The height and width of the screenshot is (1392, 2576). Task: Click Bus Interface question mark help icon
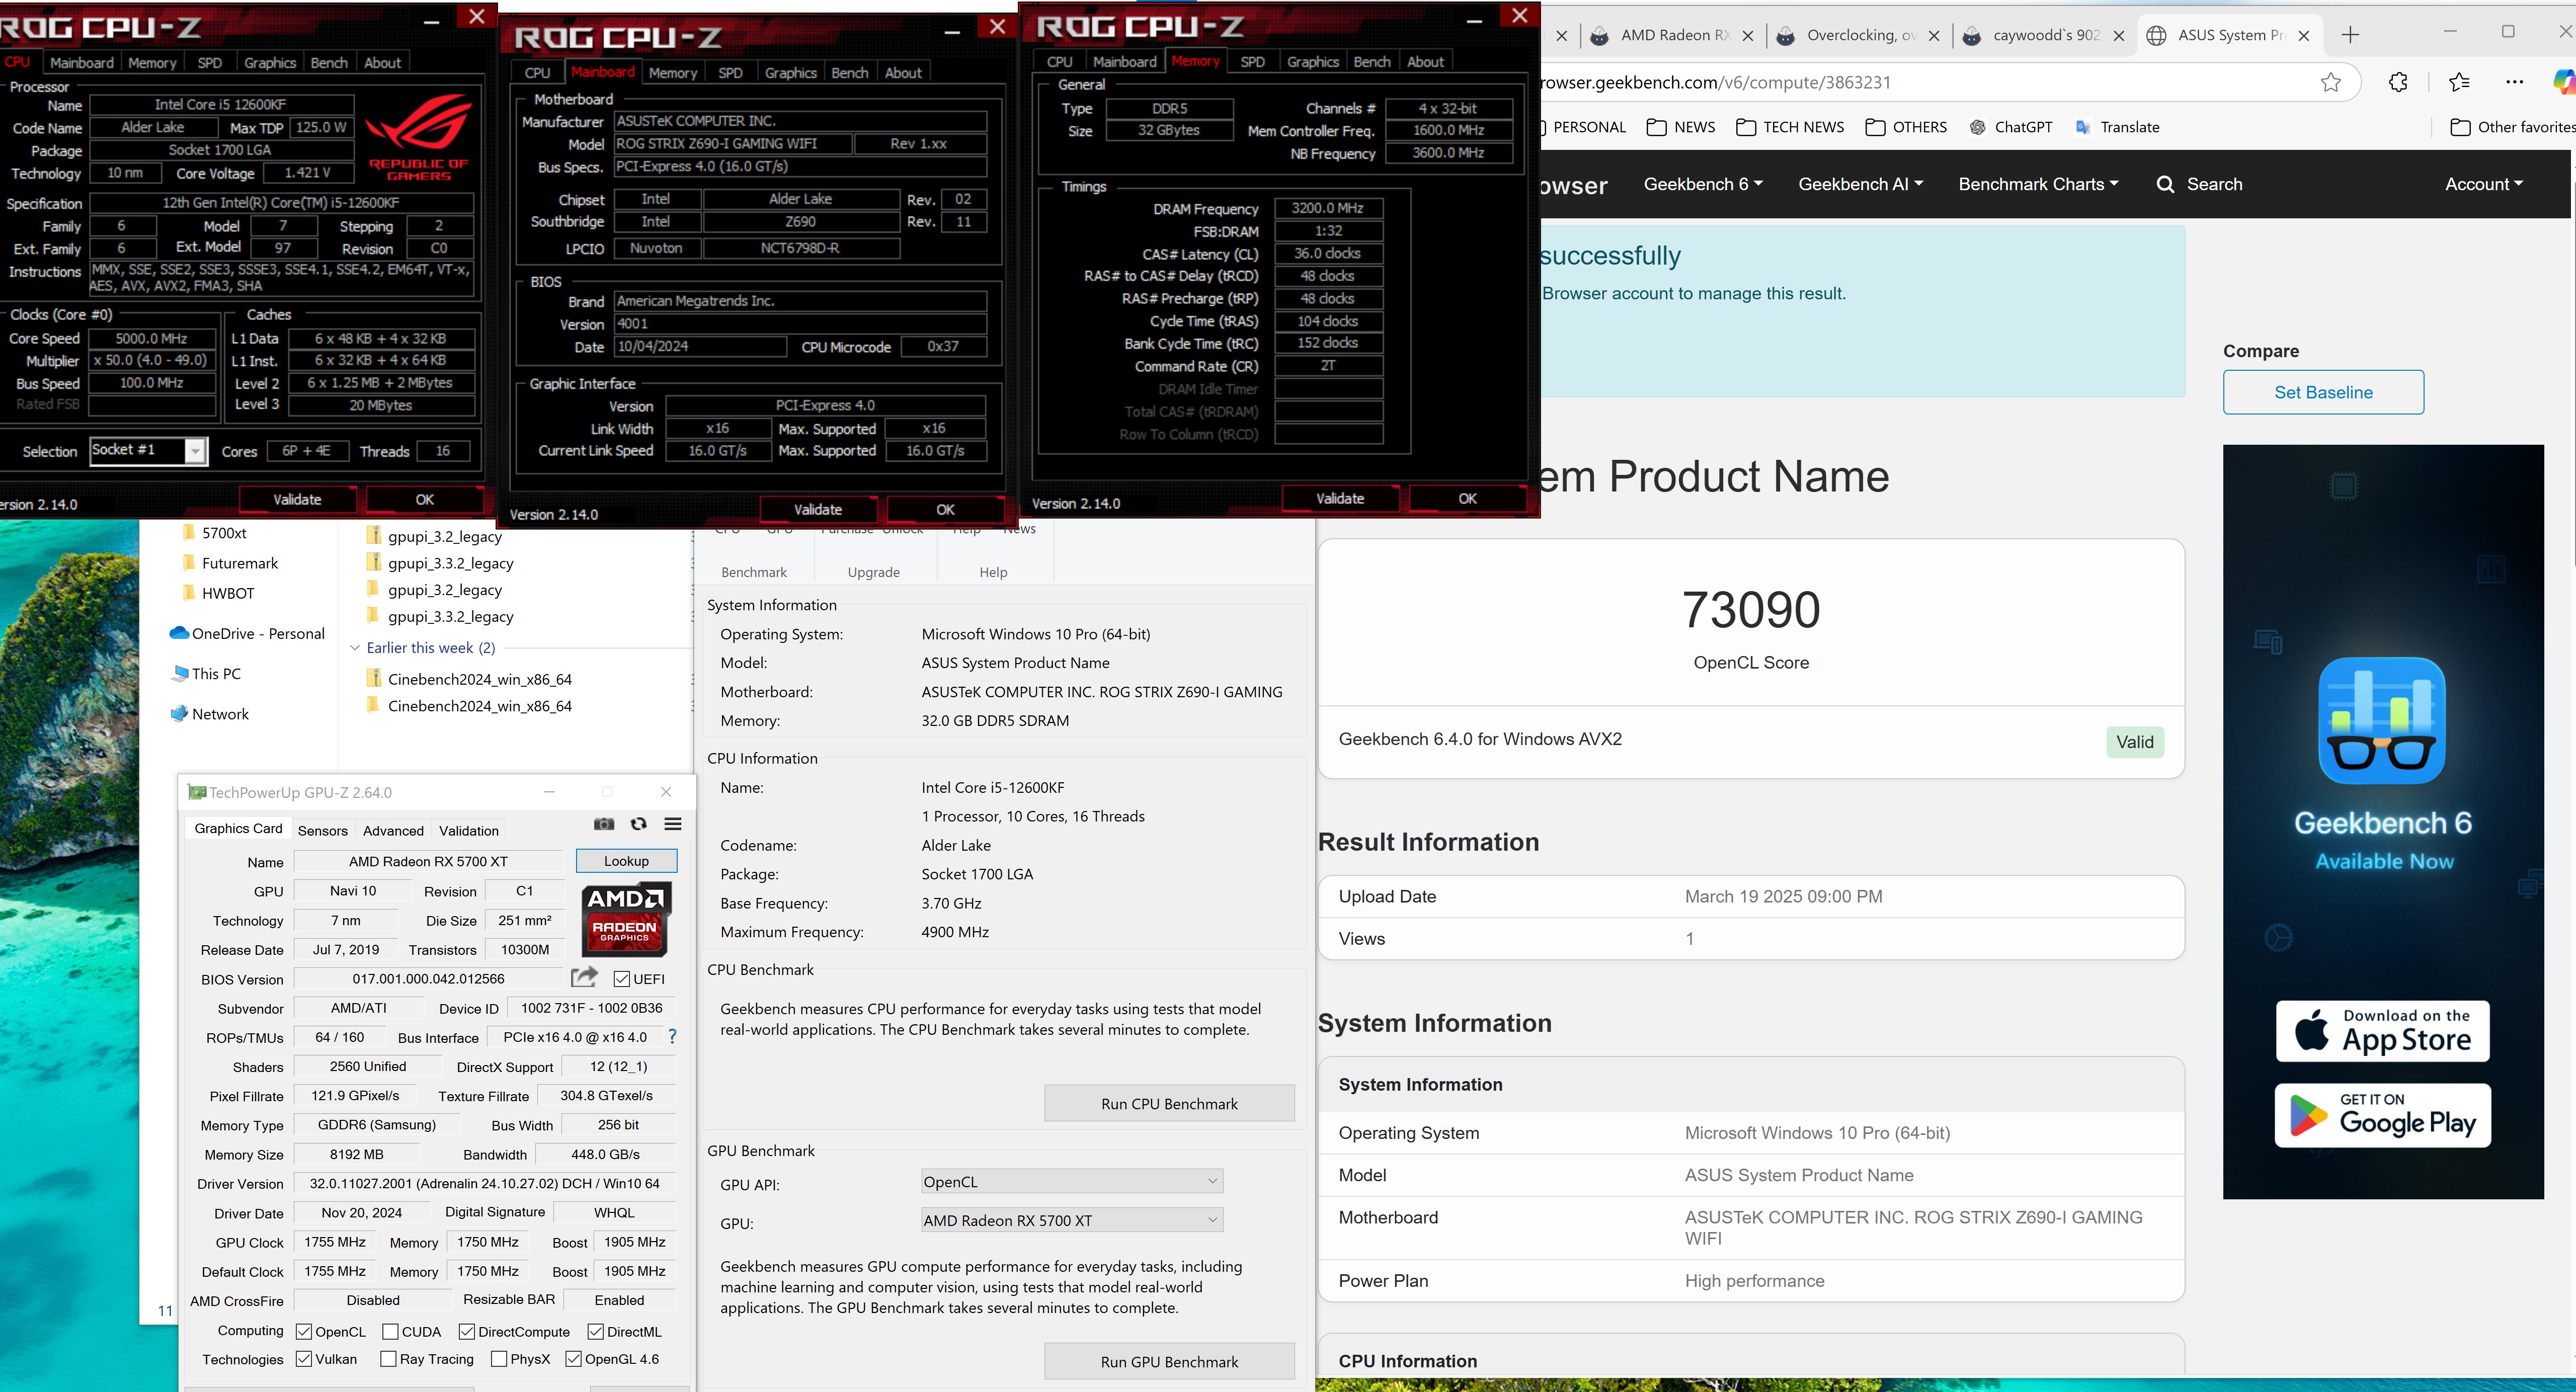[672, 1037]
